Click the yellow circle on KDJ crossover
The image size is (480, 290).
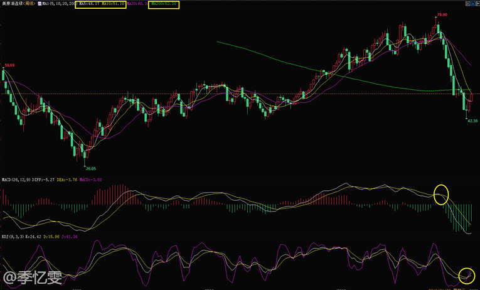[x=466, y=274]
